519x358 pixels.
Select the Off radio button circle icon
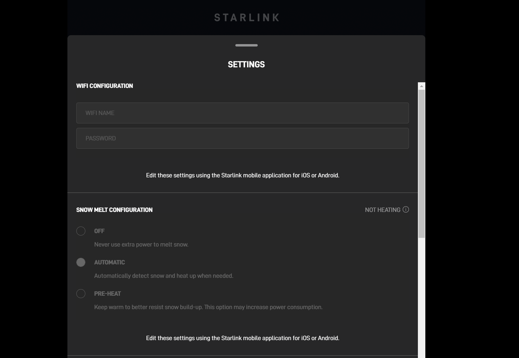(81, 231)
